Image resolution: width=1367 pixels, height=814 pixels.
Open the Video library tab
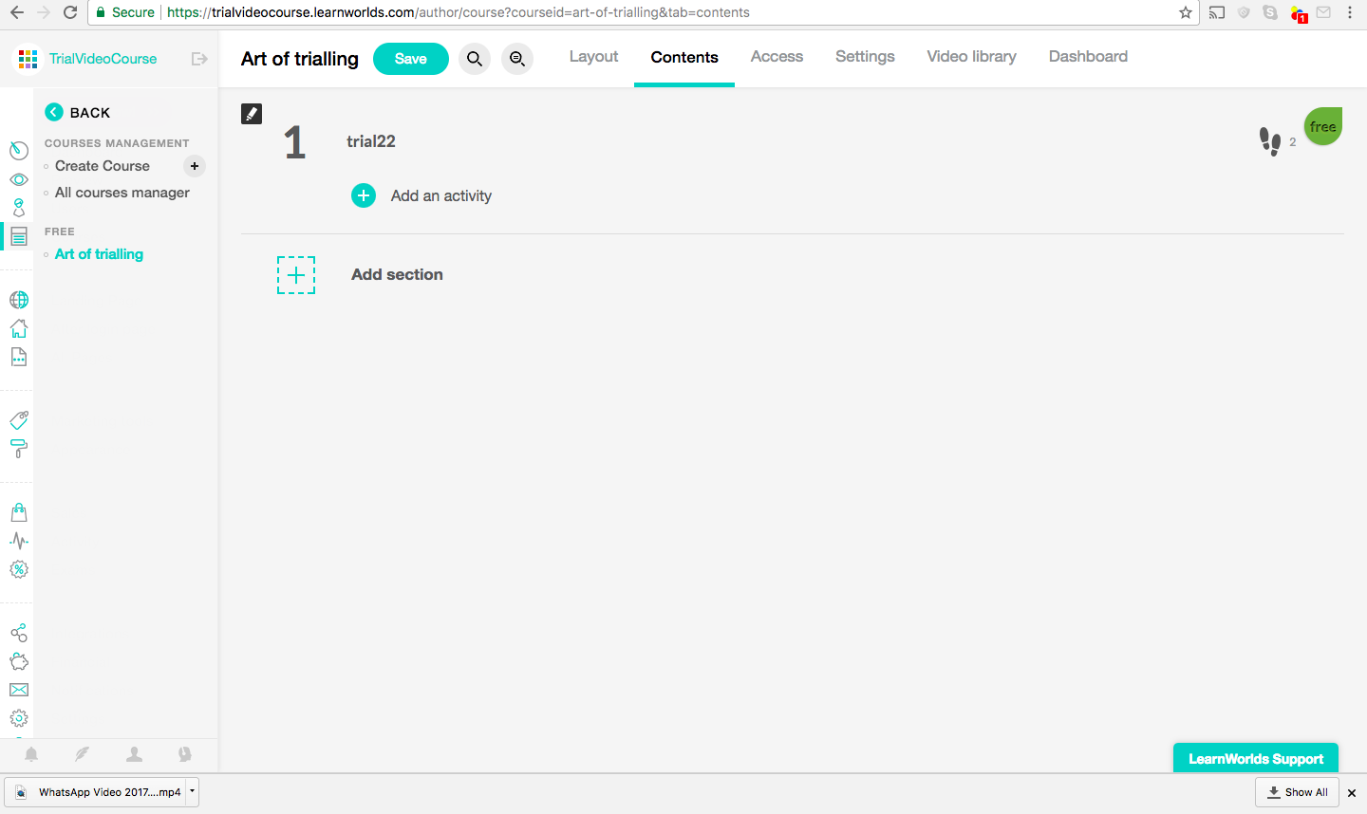tap(971, 57)
